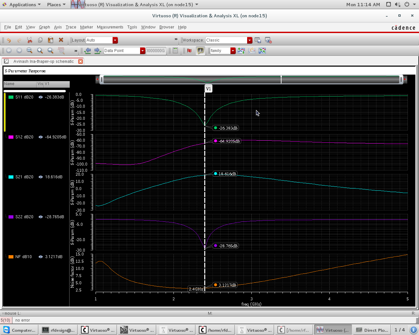Click the Save Workspace icon
419x335 pixels.
[x=258, y=40]
